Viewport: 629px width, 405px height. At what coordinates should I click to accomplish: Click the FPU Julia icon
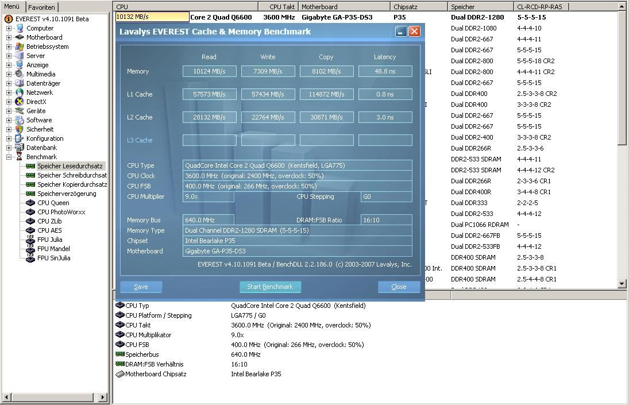tap(30, 240)
